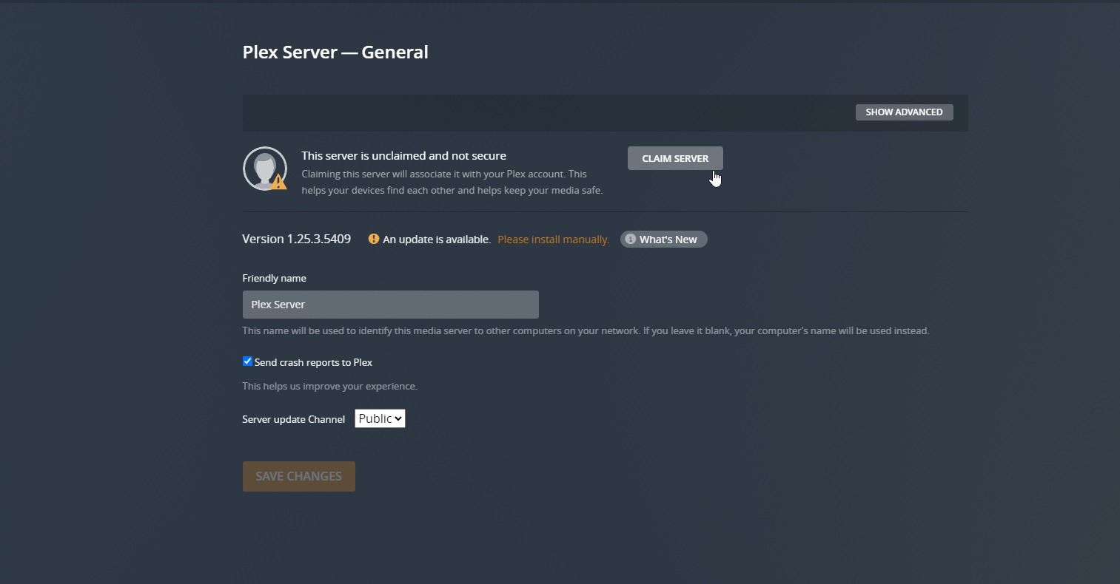Click the 'Server update Channel' label

point(293,419)
